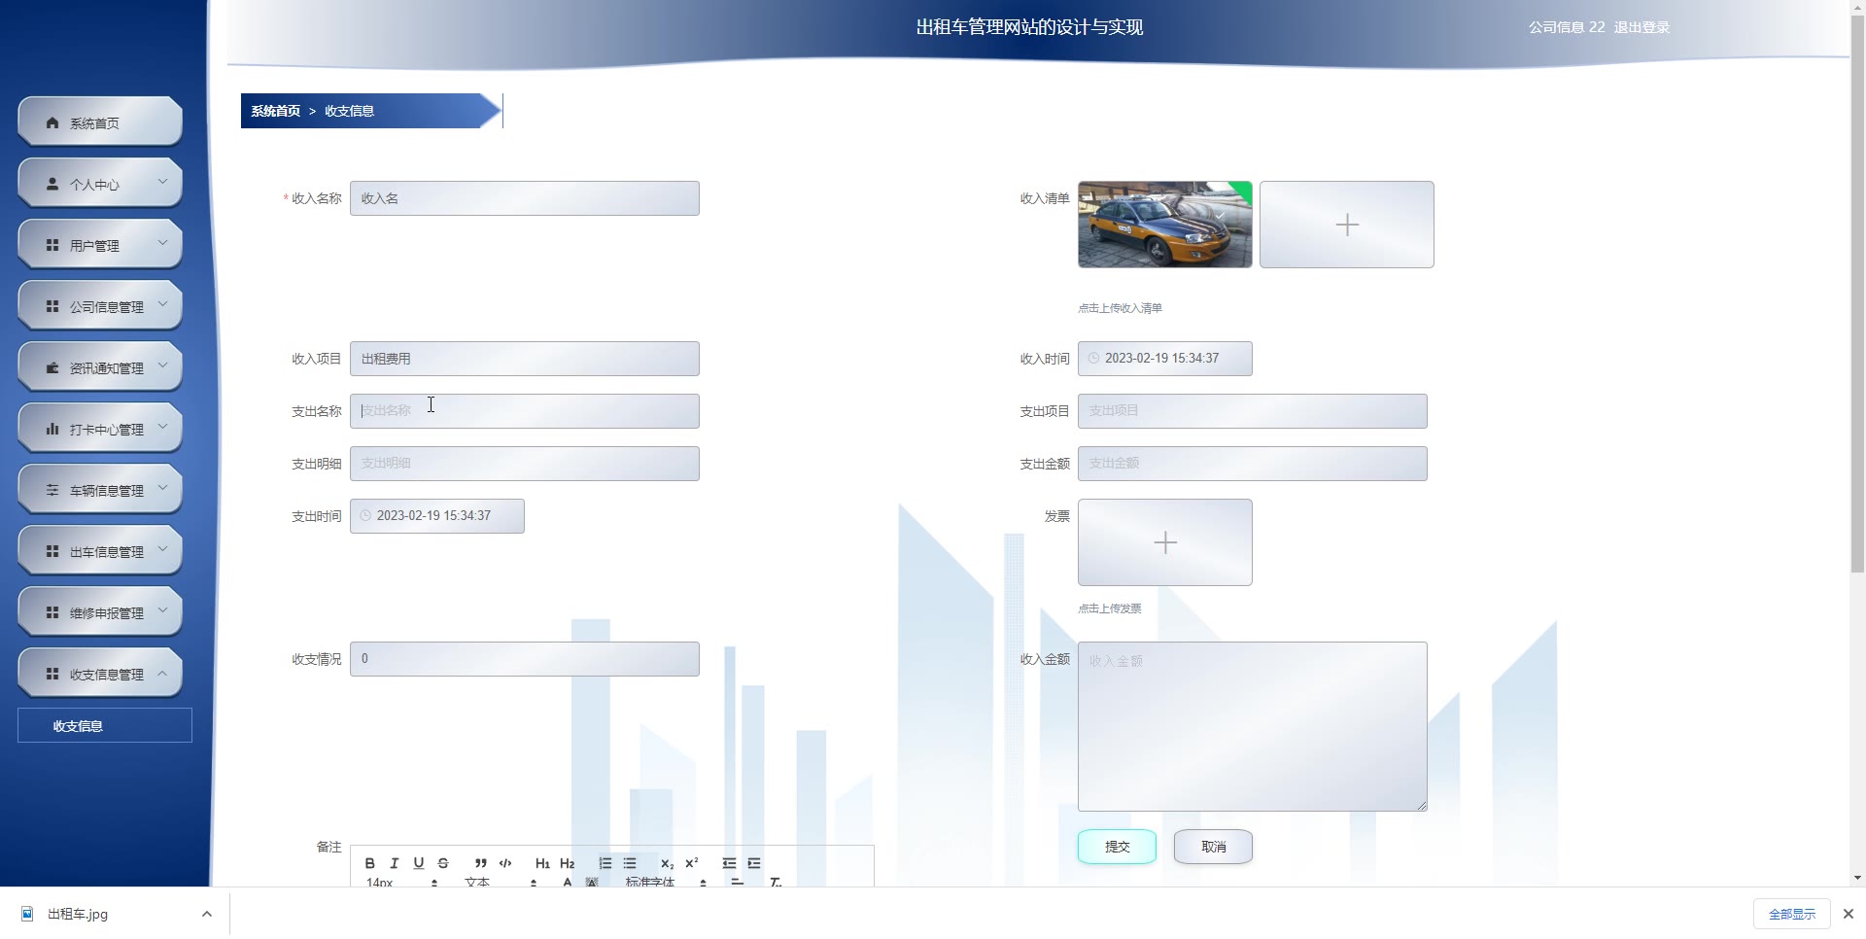This screenshot has width=1866, height=939.
Task: Click the grid icon beside 收支信息管理
Action: (x=52, y=674)
